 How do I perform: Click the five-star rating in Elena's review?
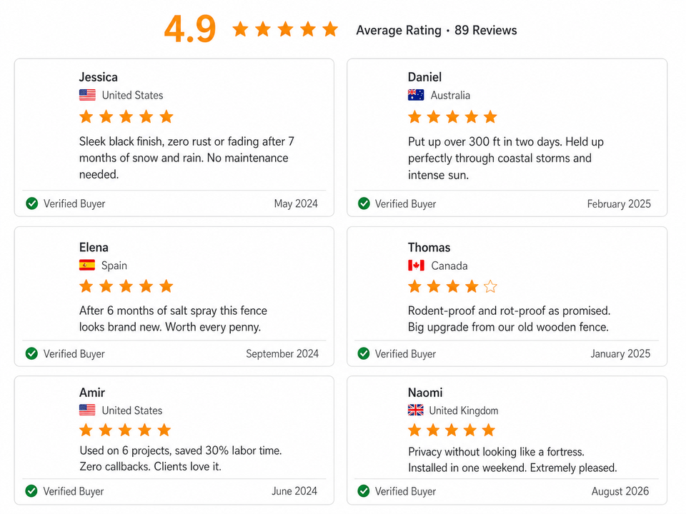tap(126, 286)
